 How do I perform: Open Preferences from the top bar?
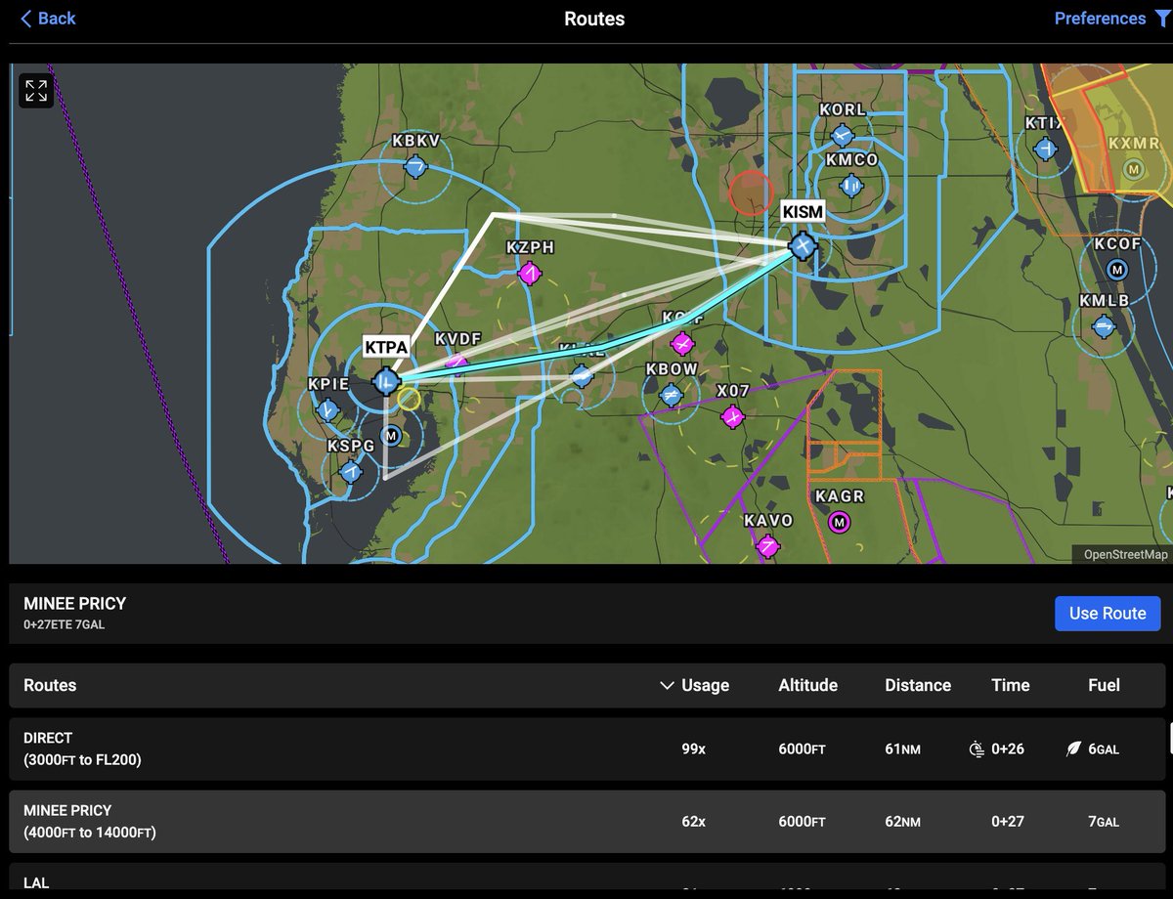pos(1100,18)
